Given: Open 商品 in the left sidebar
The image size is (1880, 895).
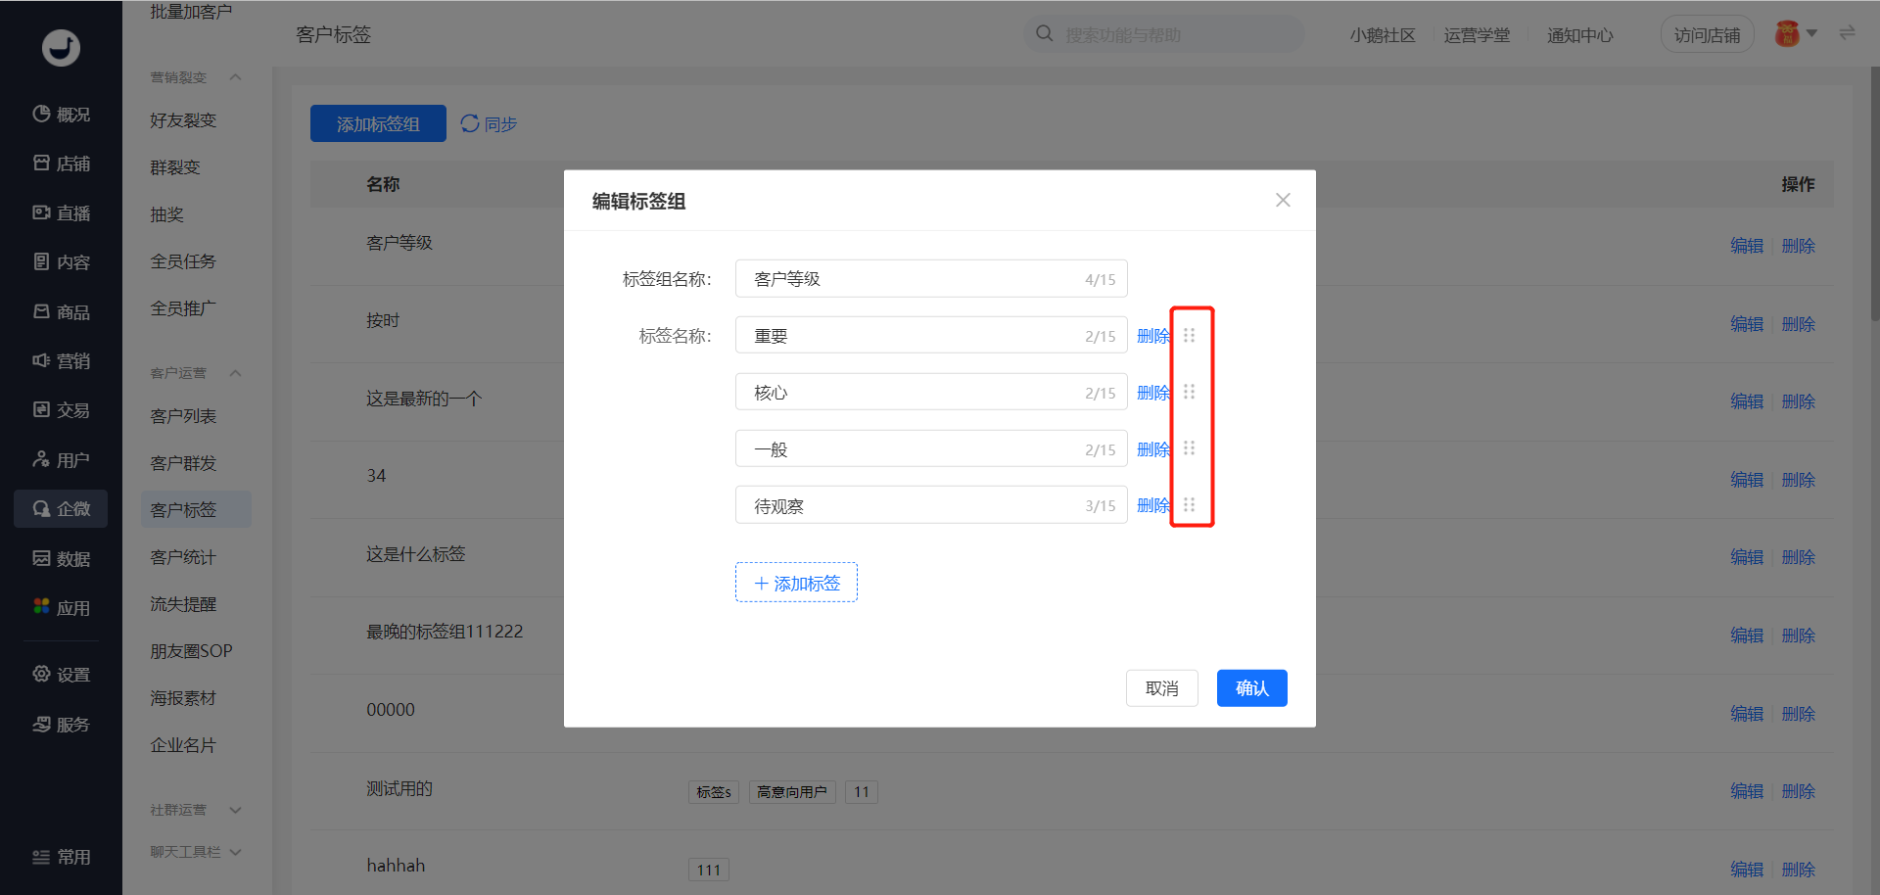Looking at the screenshot, I should (61, 311).
